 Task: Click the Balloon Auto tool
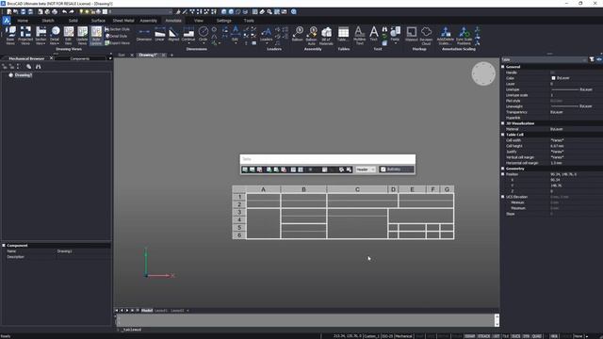coord(312,36)
